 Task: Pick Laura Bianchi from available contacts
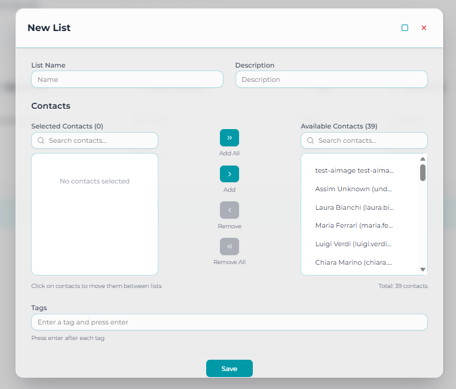click(x=354, y=207)
